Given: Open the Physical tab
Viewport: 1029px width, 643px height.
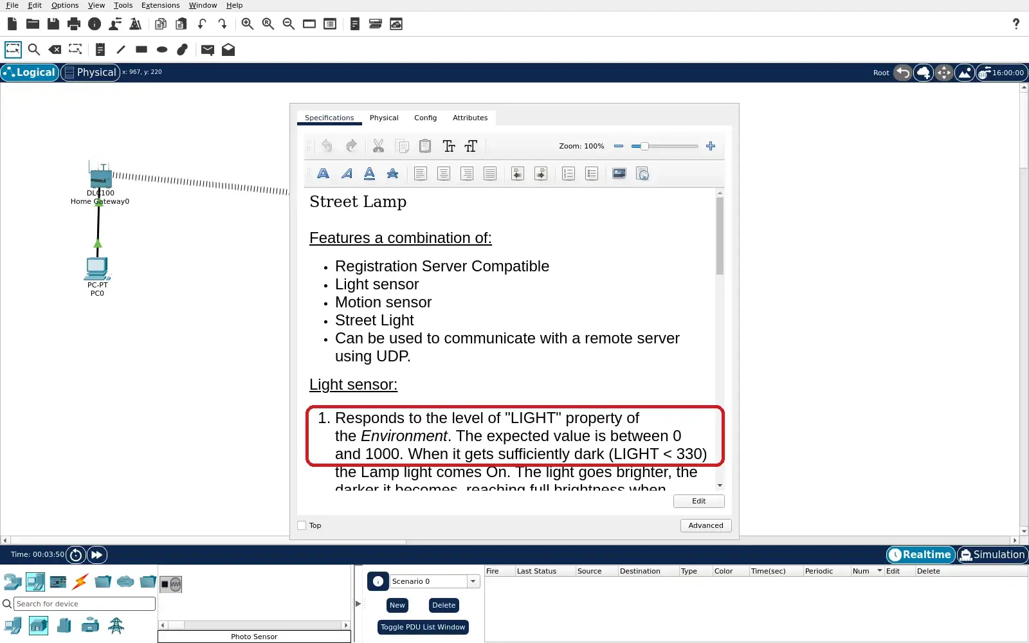Looking at the screenshot, I should coord(384,118).
